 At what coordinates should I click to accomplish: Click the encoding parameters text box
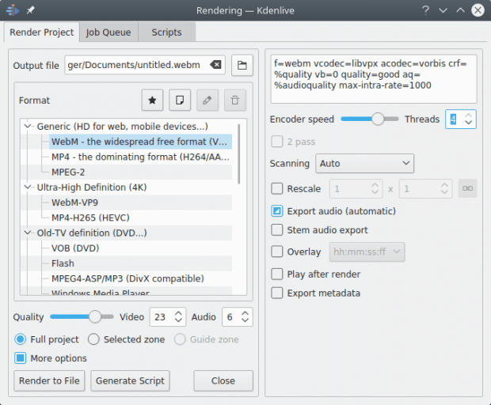coord(374,79)
